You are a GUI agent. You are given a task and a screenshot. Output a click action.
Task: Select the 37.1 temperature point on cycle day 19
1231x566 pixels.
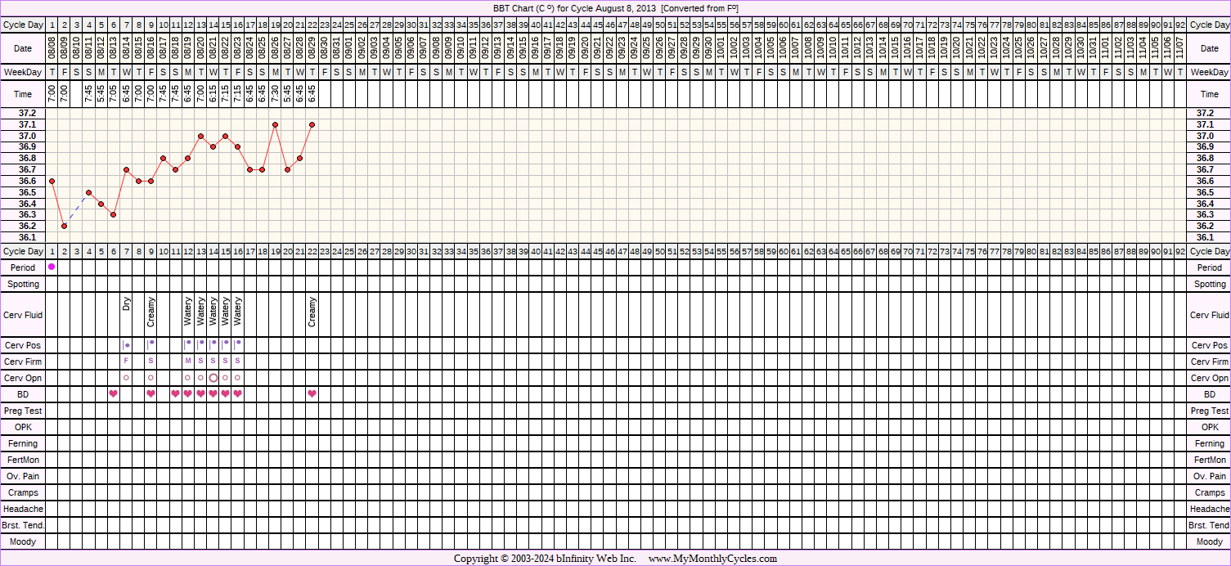coord(276,124)
